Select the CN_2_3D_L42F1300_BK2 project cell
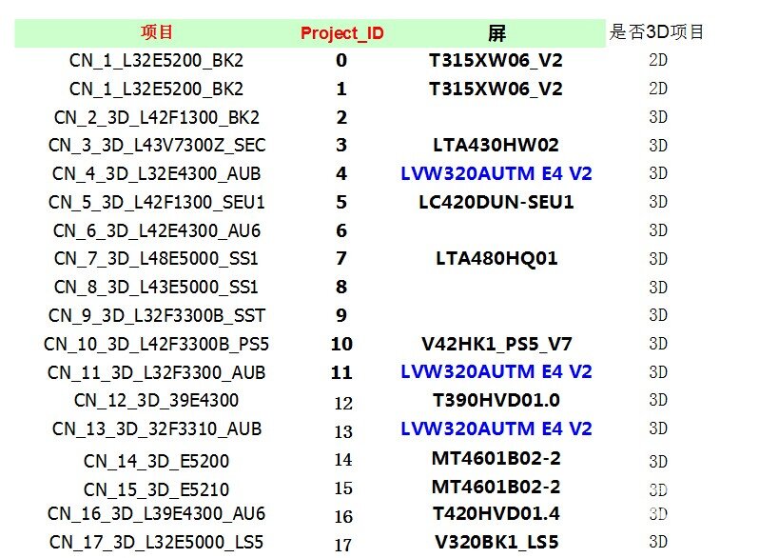 click(x=156, y=118)
